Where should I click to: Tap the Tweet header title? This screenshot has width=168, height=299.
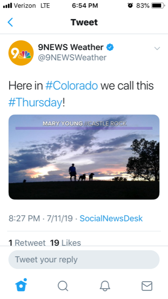point(84,22)
